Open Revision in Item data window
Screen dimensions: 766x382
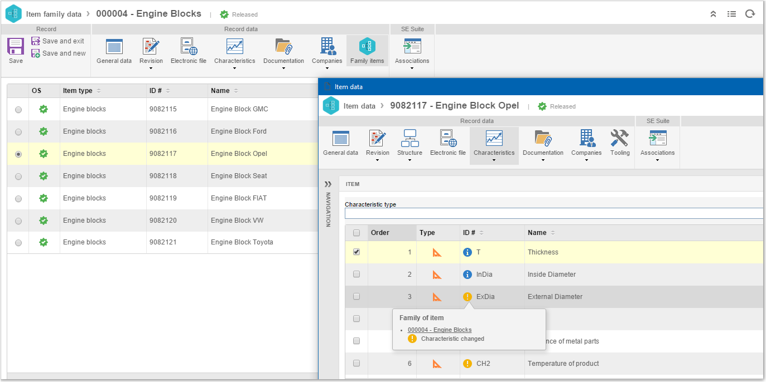(378, 144)
